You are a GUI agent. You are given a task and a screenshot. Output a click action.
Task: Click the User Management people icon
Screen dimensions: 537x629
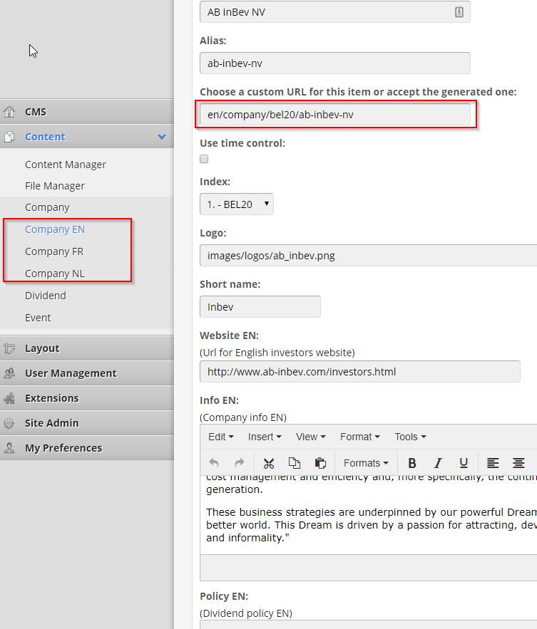[x=9, y=373]
